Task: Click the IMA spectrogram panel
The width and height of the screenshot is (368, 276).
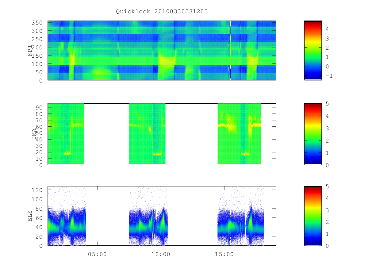Action: pyautogui.click(x=162, y=134)
